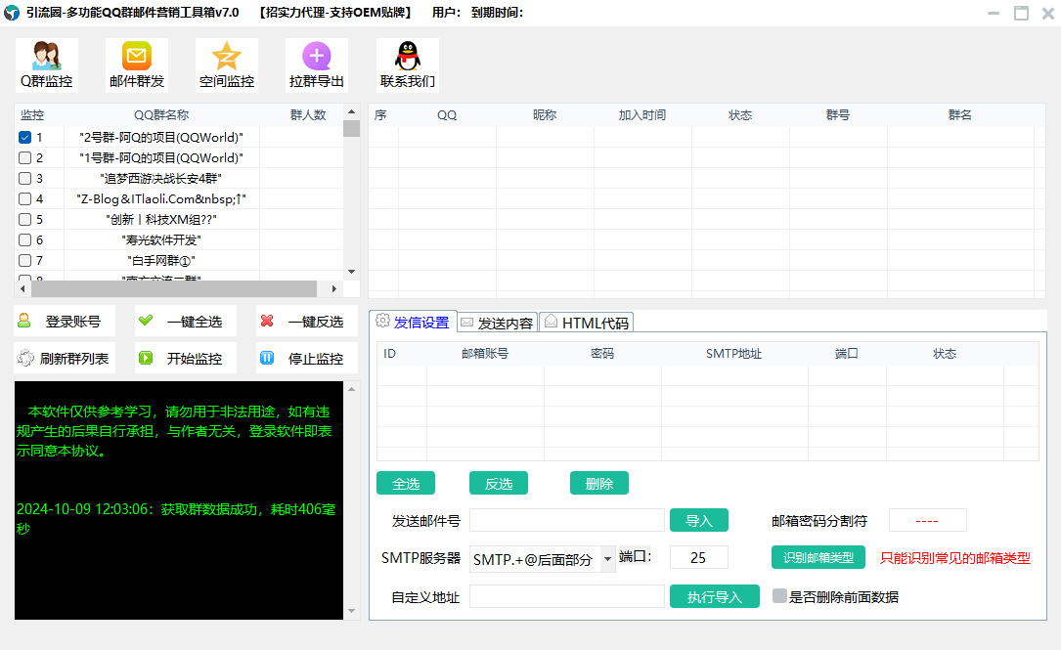
Task: Expand the SMTP服务器 dropdown
Action: pos(607,559)
